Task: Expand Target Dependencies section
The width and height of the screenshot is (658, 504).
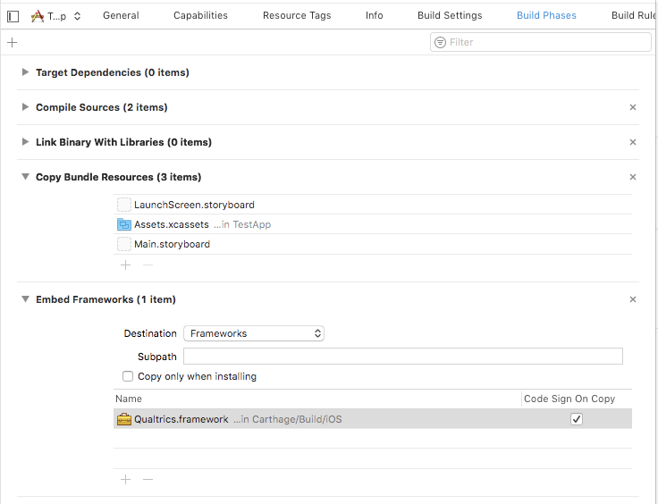Action: (25, 72)
